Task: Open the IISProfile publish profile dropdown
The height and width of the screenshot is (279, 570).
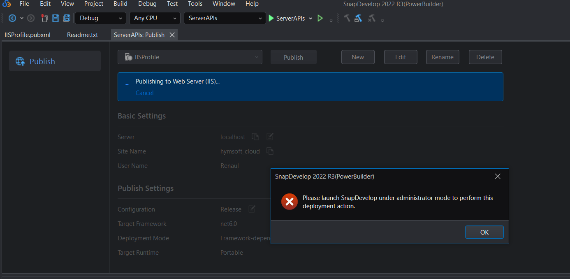Action: coord(190,57)
